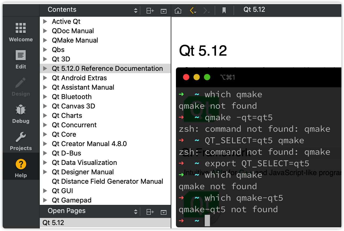Click the Home icon in help toolbar
Image resolution: width=344 pixels, height=231 pixels.
coord(178,10)
